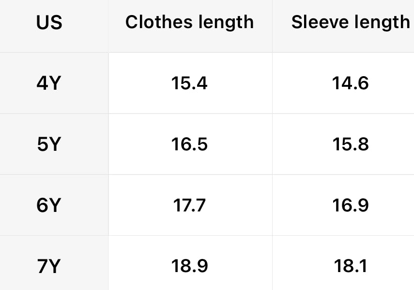
Task: Choose the 6Y size cell
Action: pyautogui.click(x=49, y=206)
